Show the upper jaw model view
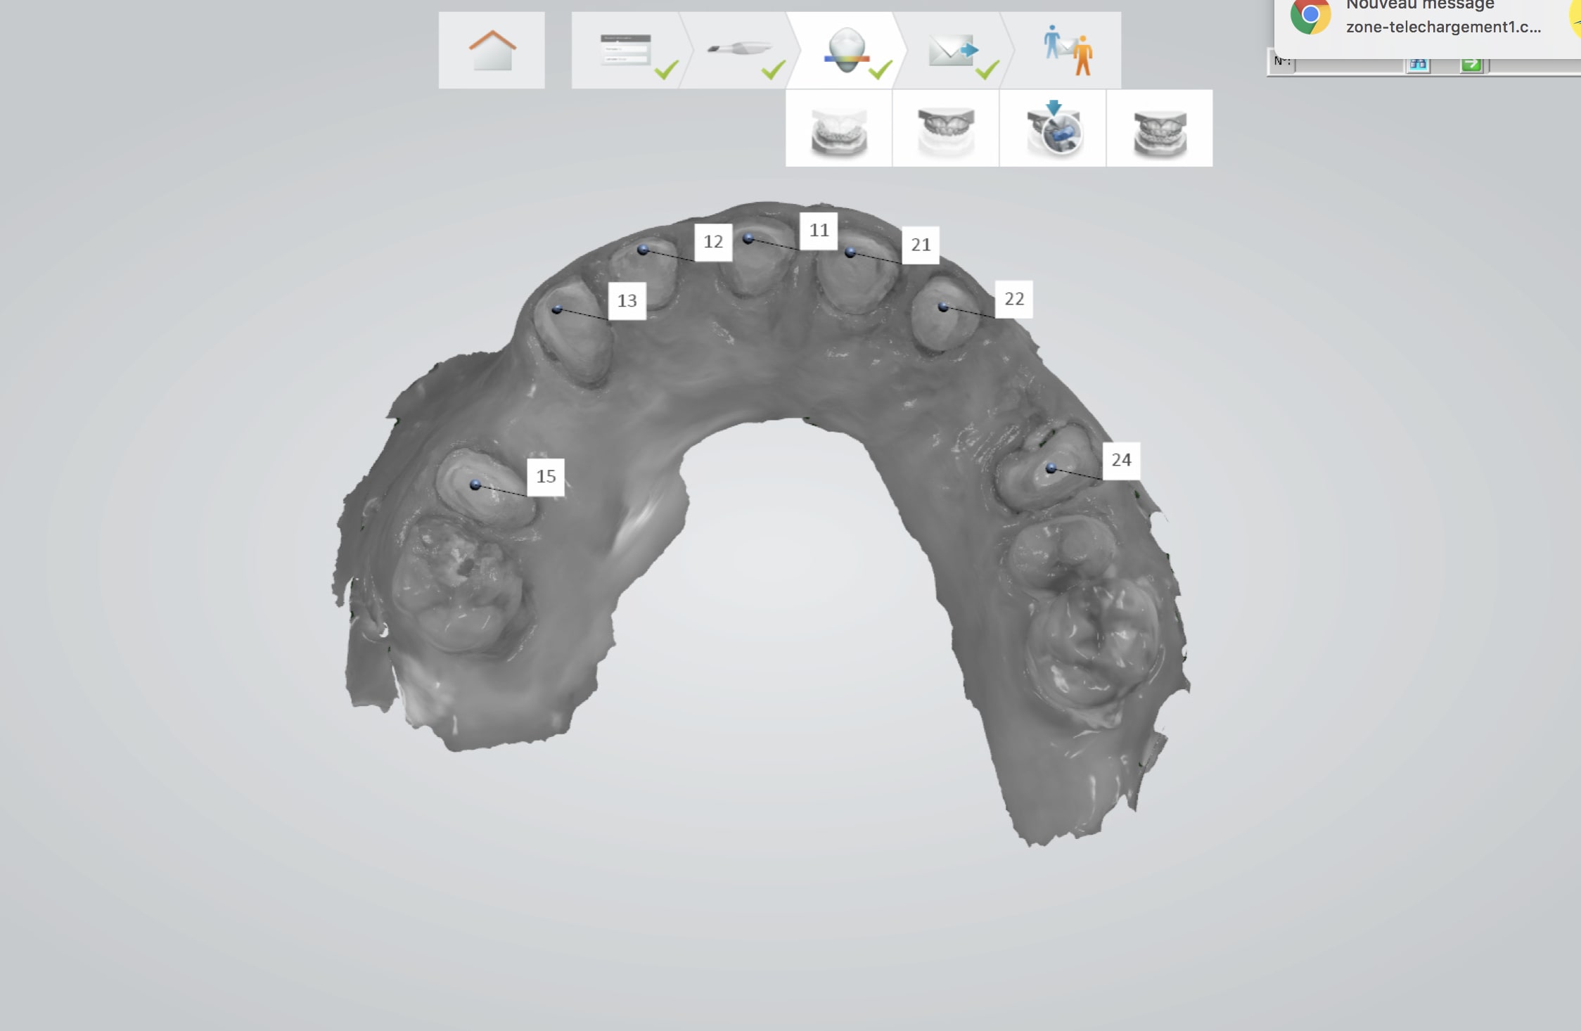The width and height of the screenshot is (1581, 1031). click(x=945, y=129)
